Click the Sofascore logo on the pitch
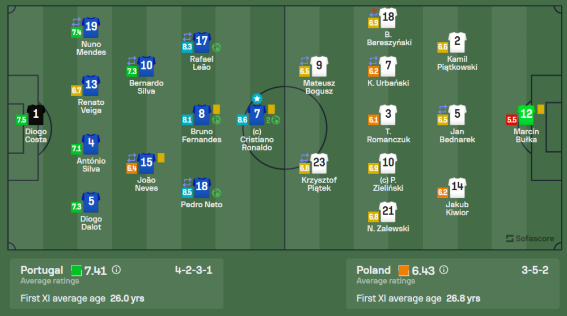 click(530, 238)
